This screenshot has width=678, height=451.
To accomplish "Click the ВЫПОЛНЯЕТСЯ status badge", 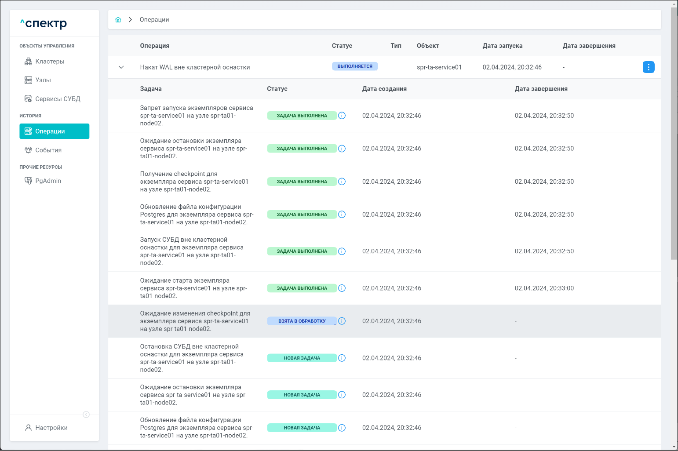I will 354,66.
